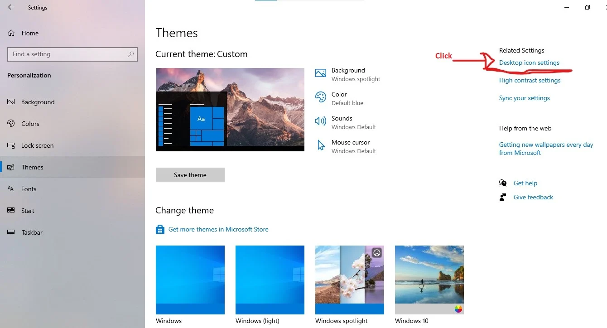
Task: Click the current theme preview image
Action: pos(230,110)
